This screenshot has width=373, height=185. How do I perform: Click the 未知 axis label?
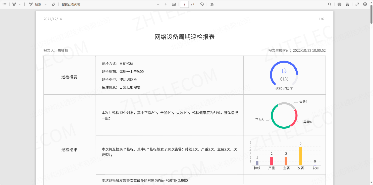point(315,168)
